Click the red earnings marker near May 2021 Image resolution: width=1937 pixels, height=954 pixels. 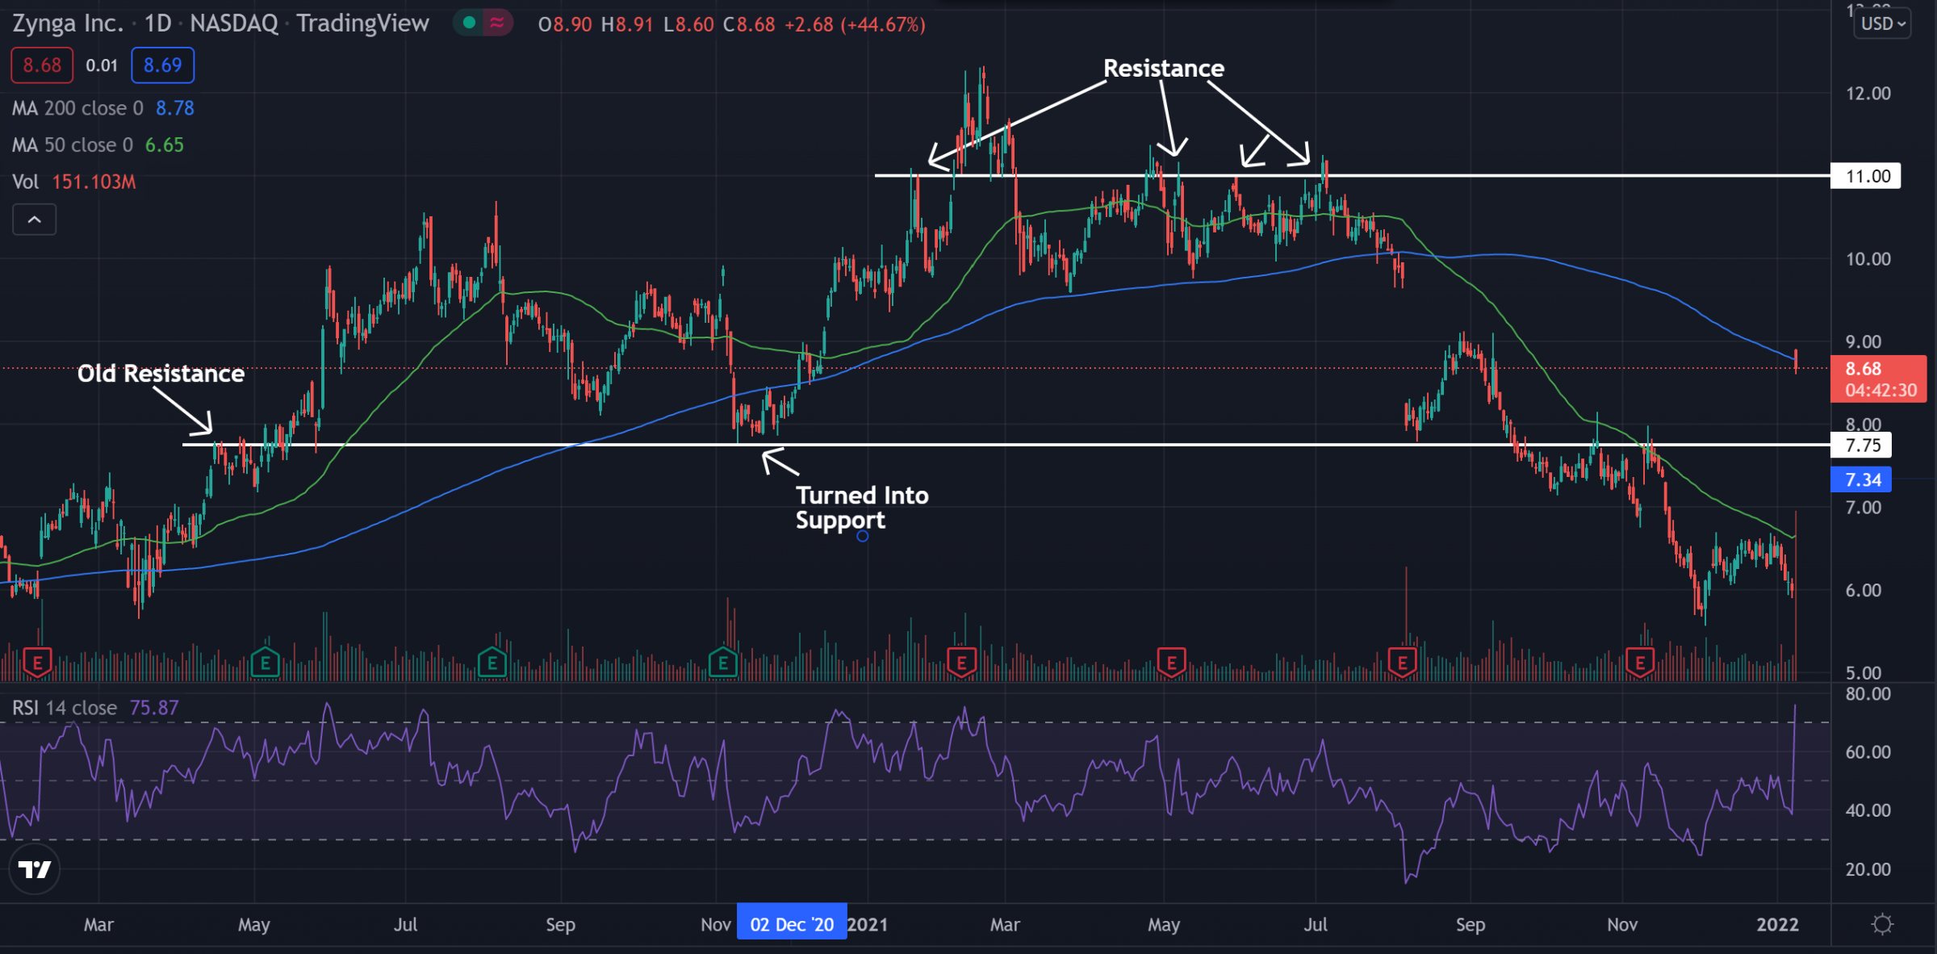click(x=1171, y=663)
